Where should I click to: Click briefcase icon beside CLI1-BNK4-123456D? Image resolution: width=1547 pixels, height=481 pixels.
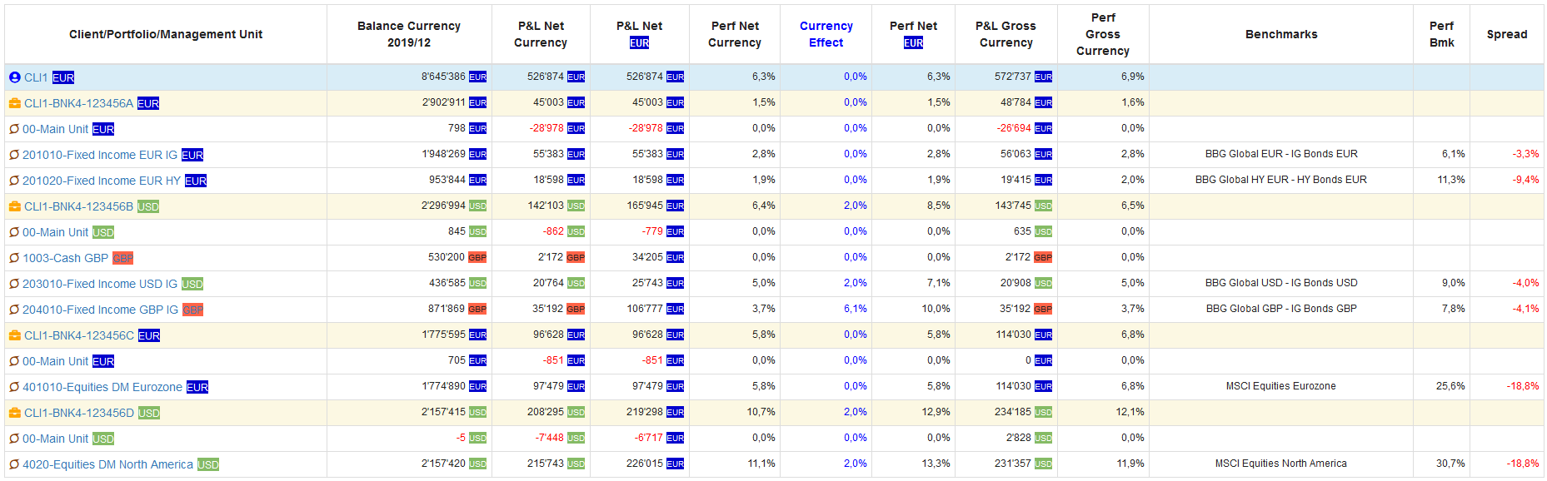tap(14, 413)
